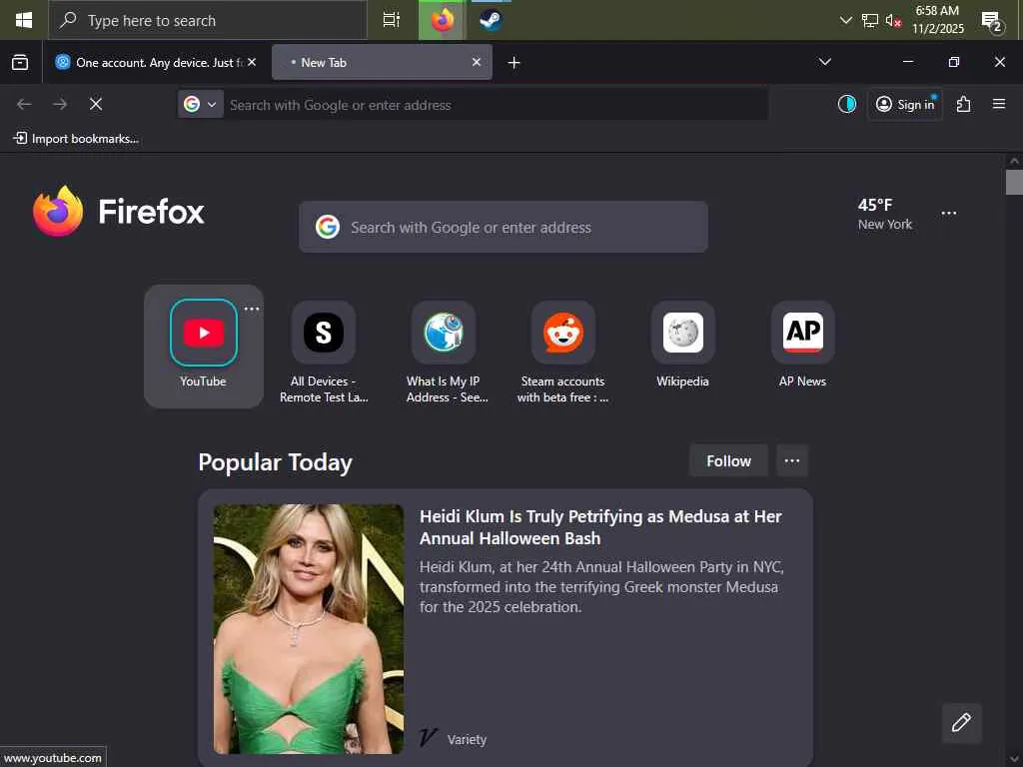Screen dimensions: 1023x767
Task: Click the 45°F New York weather widget
Action: tap(885, 214)
